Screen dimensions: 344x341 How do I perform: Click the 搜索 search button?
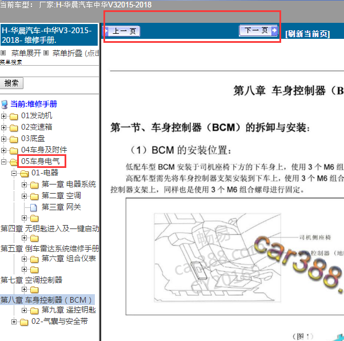tap(11, 83)
